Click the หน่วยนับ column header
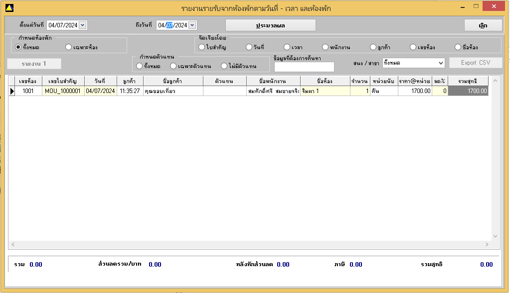The height and width of the screenshot is (293, 510). [x=384, y=81]
